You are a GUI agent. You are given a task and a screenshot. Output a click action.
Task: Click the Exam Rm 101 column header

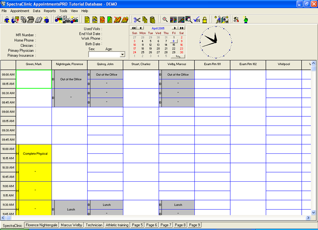[x=212, y=65]
